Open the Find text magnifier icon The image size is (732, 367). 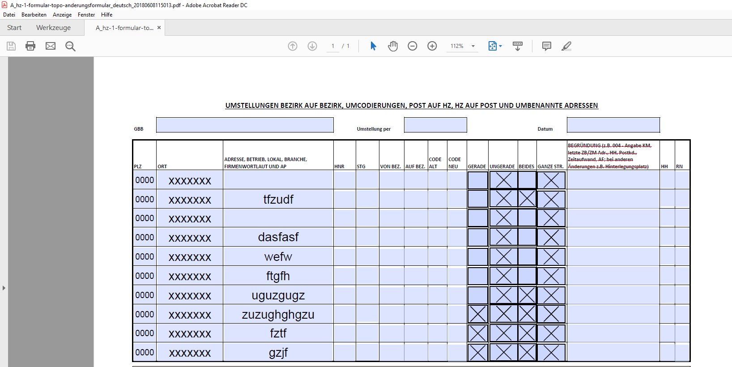[x=70, y=46]
